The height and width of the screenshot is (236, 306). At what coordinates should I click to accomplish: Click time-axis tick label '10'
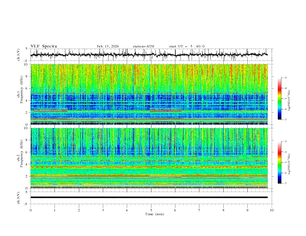(272, 210)
